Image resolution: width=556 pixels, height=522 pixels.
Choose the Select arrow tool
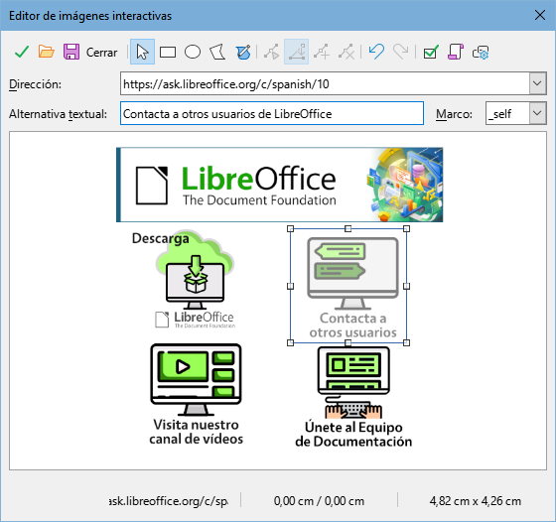[x=142, y=52]
